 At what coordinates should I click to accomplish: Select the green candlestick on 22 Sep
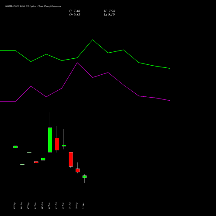coord(43,159)
